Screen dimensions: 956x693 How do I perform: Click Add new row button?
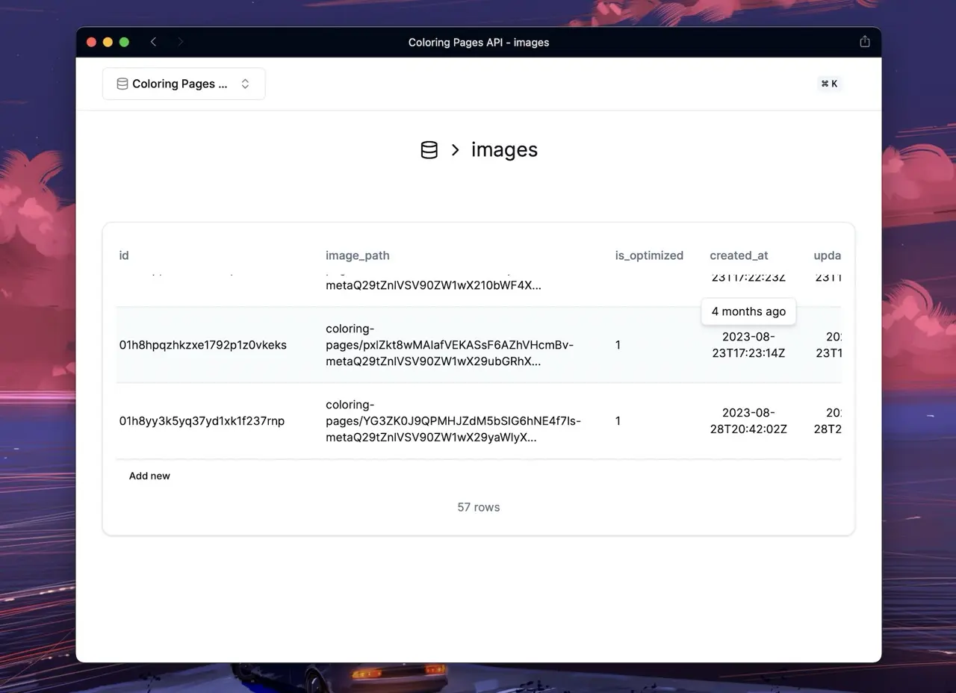click(x=149, y=476)
